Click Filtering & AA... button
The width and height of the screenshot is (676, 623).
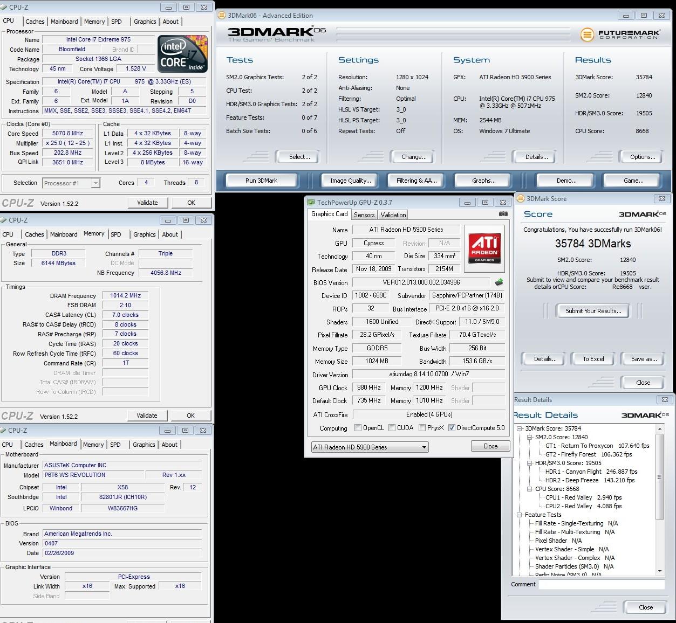(416, 181)
